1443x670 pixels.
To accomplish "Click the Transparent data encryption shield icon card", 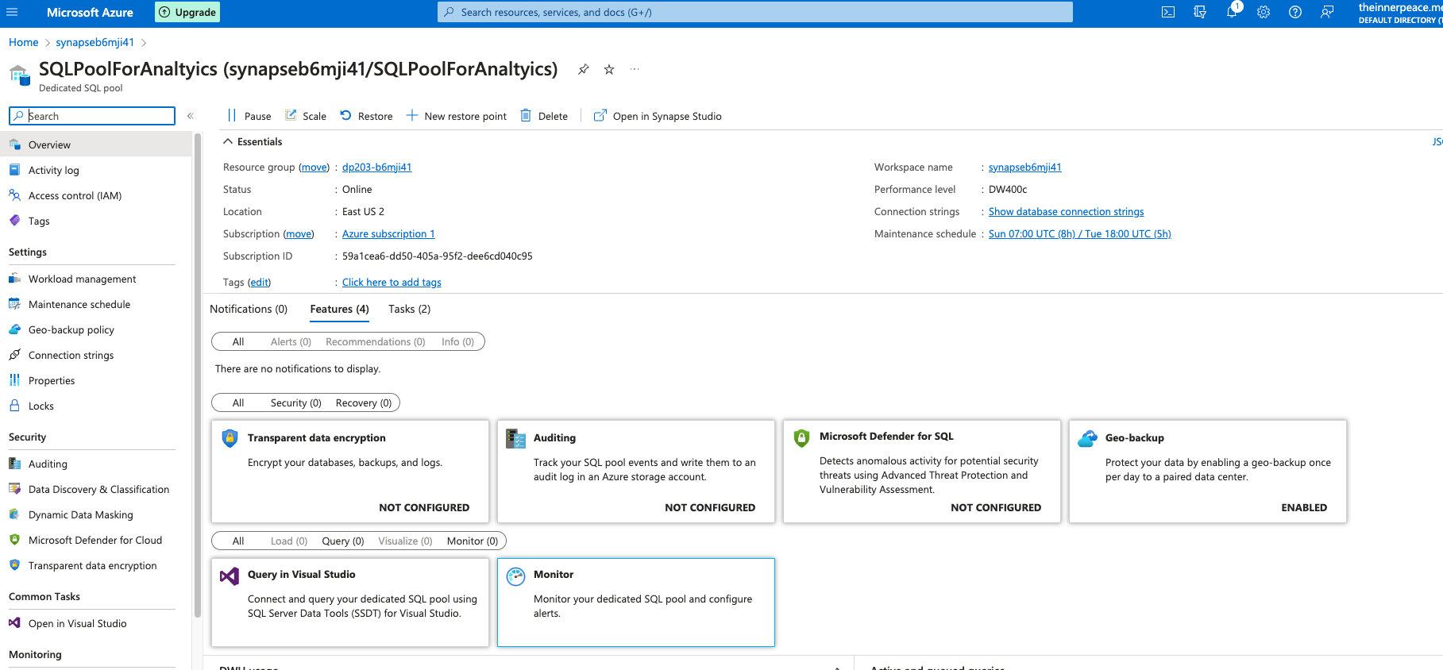I will pos(230,438).
